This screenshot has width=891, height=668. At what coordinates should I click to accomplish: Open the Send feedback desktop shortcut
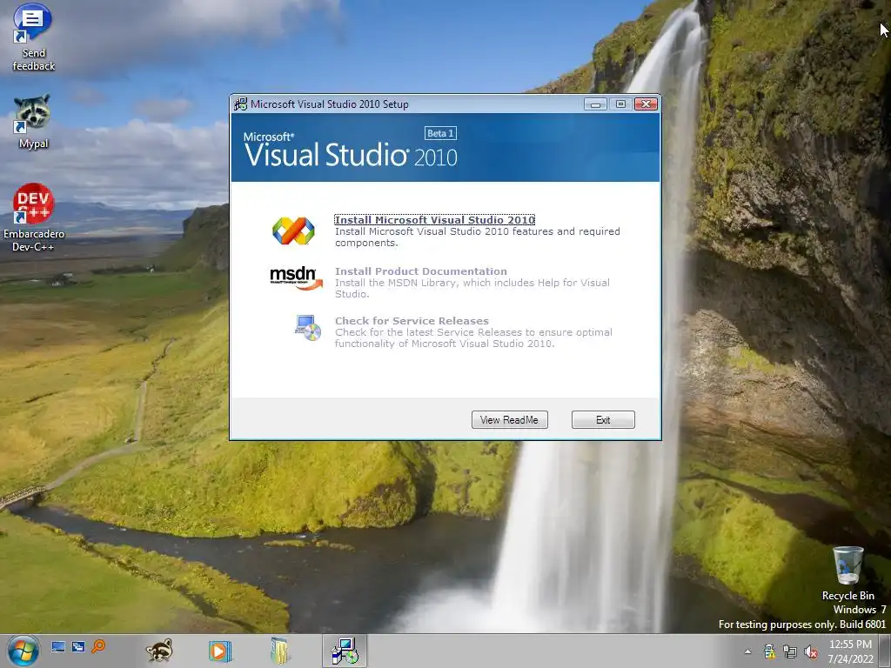(33, 37)
